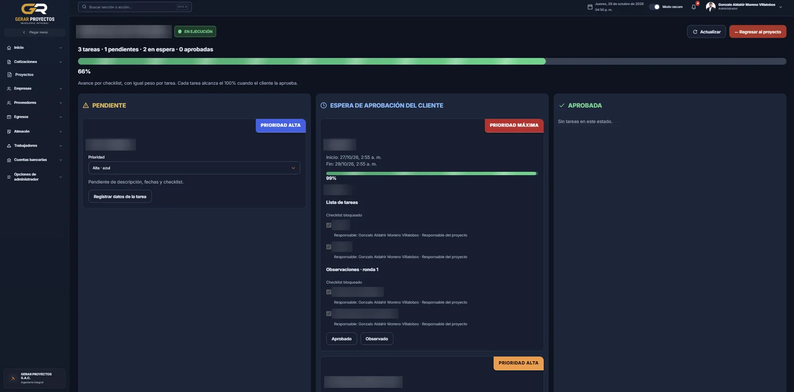Open the notifications bell
The height and width of the screenshot is (392, 794).
tap(694, 7)
